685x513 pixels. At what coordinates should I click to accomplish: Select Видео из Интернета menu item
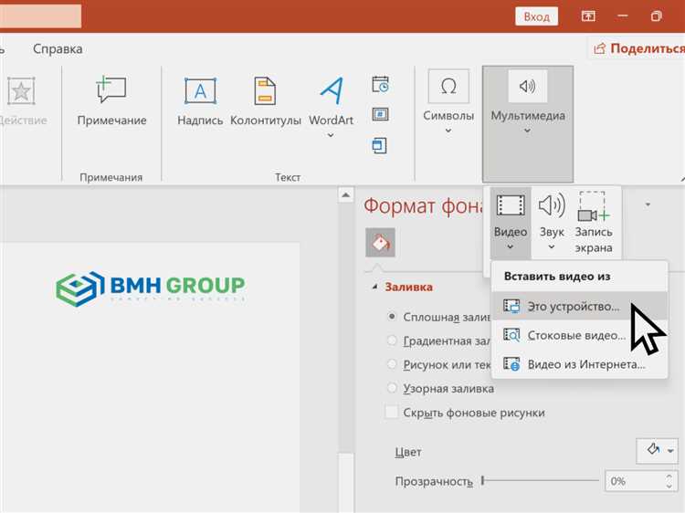pos(585,364)
